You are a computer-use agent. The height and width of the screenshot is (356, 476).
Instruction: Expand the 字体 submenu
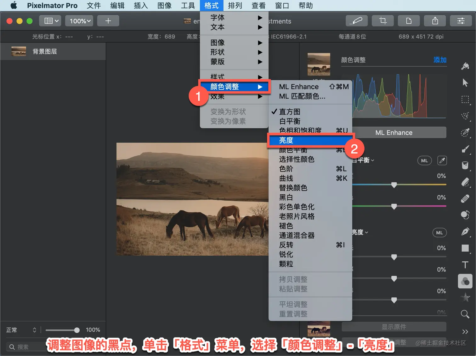click(234, 18)
